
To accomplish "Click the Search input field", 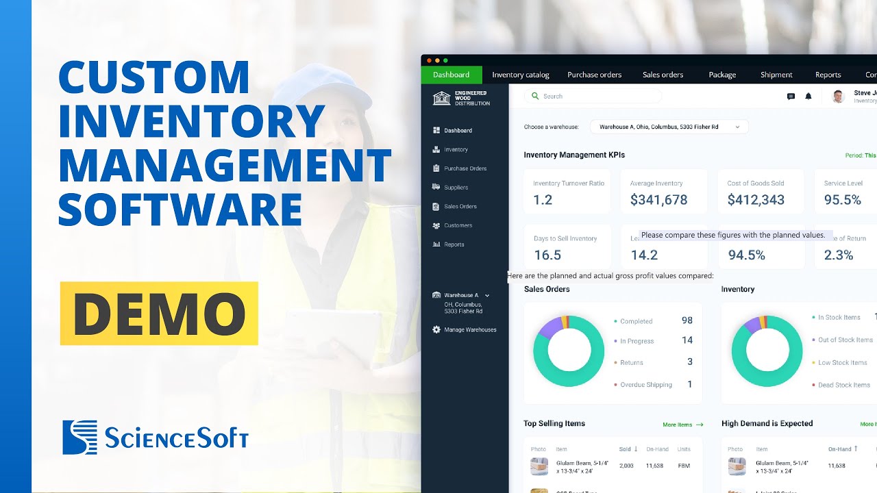I will pos(593,97).
